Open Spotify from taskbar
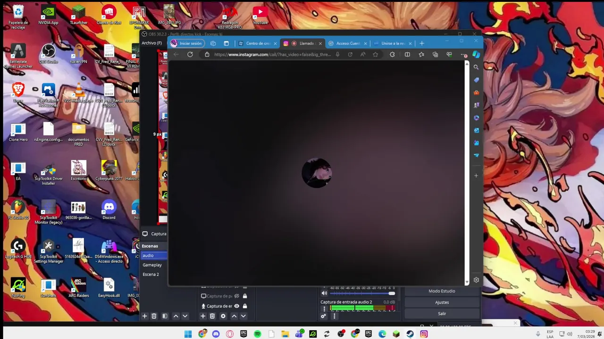 [257, 334]
